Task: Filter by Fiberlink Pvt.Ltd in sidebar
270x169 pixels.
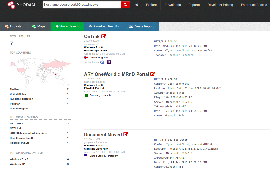Action: (x=20, y=143)
